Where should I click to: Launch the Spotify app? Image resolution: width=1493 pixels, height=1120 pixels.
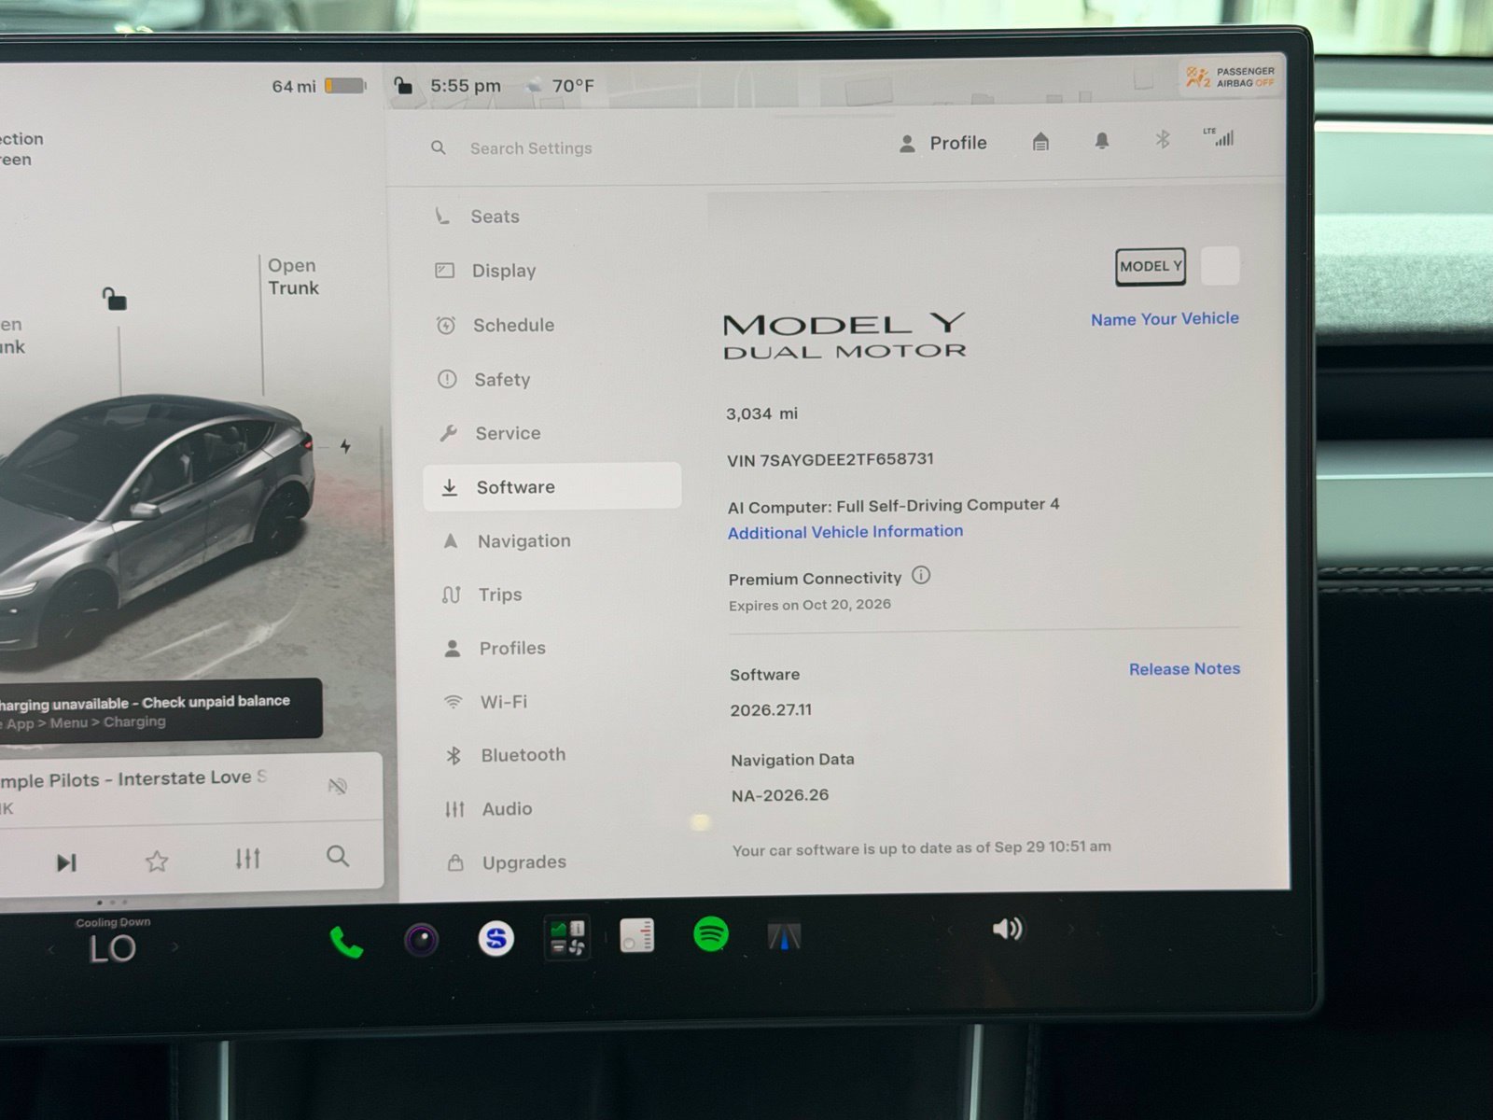tap(711, 934)
